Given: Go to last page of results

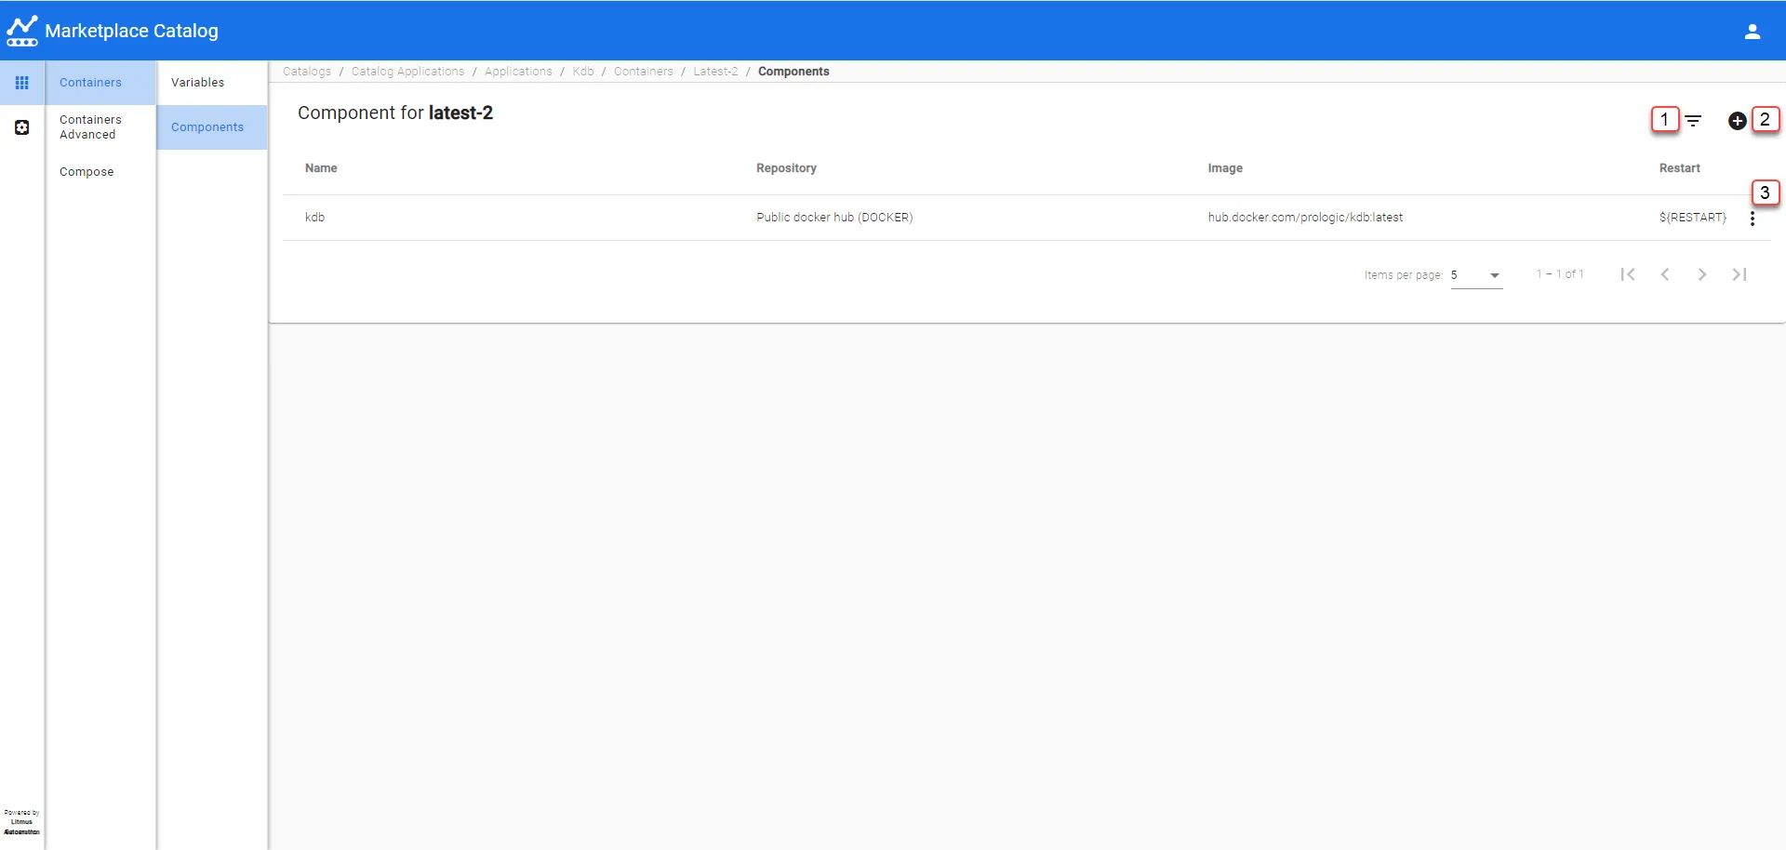Looking at the screenshot, I should (1739, 274).
